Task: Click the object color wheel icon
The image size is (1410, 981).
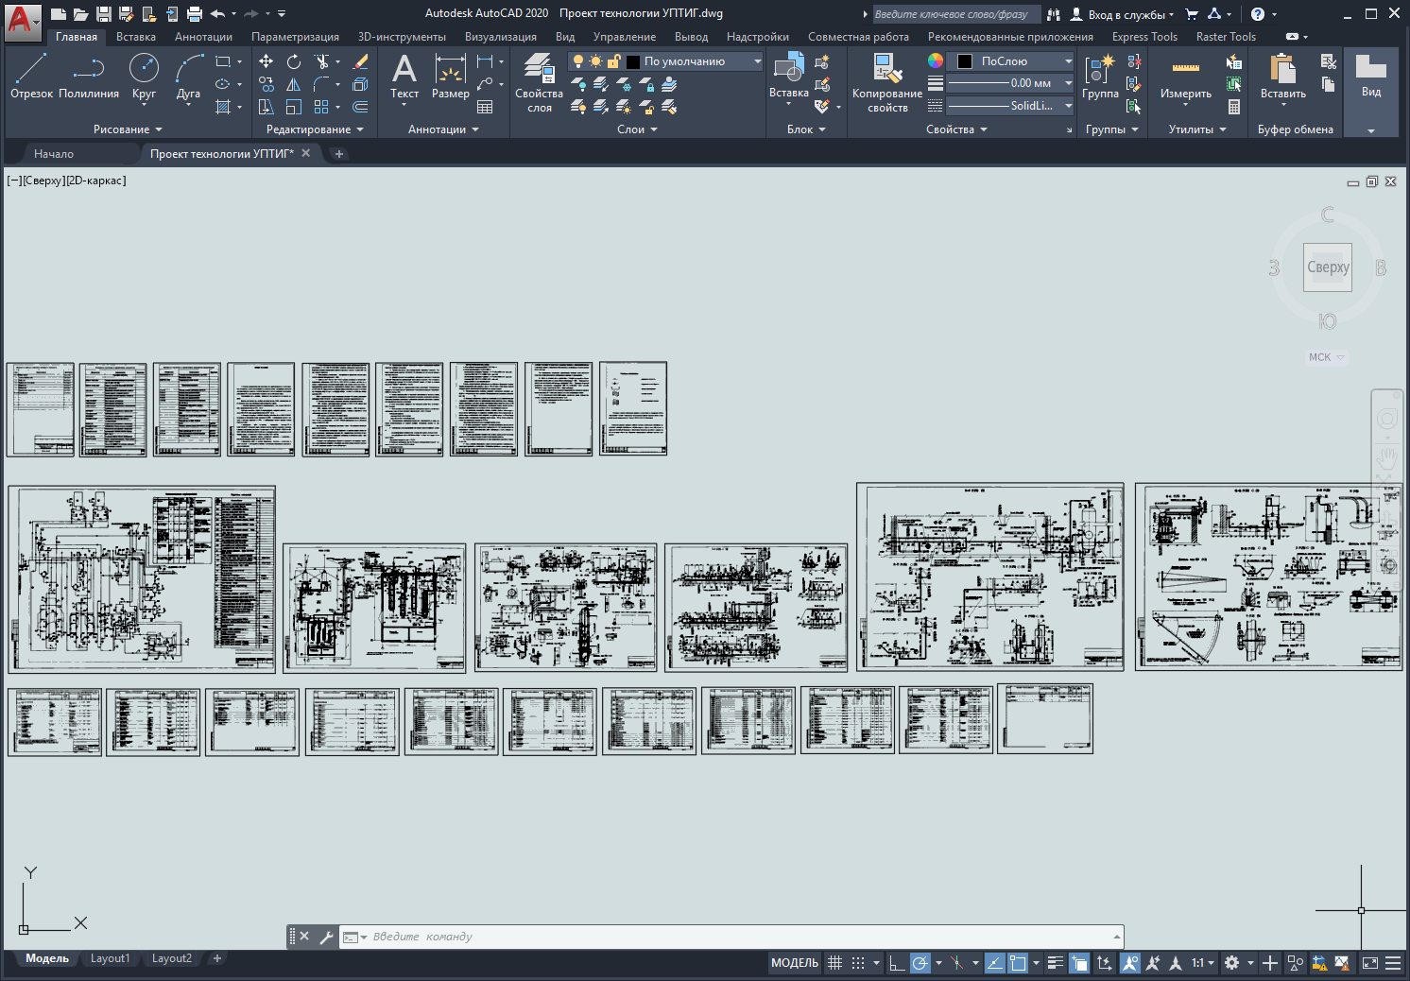Action: tap(935, 60)
